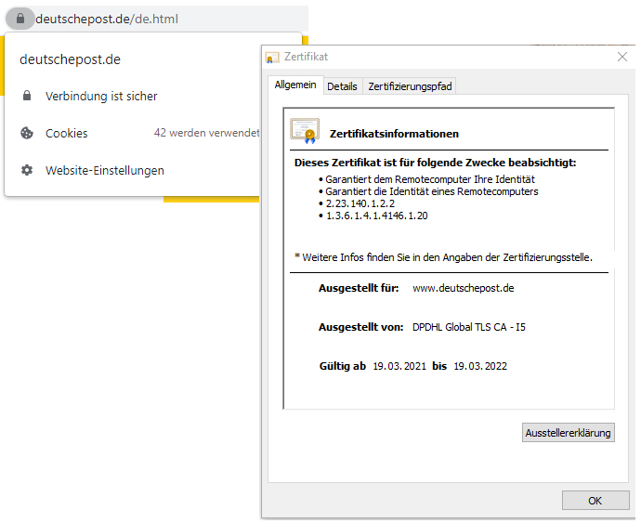Click the issuer DPDHL Global TLS CA - I5

tap(469, 327)
